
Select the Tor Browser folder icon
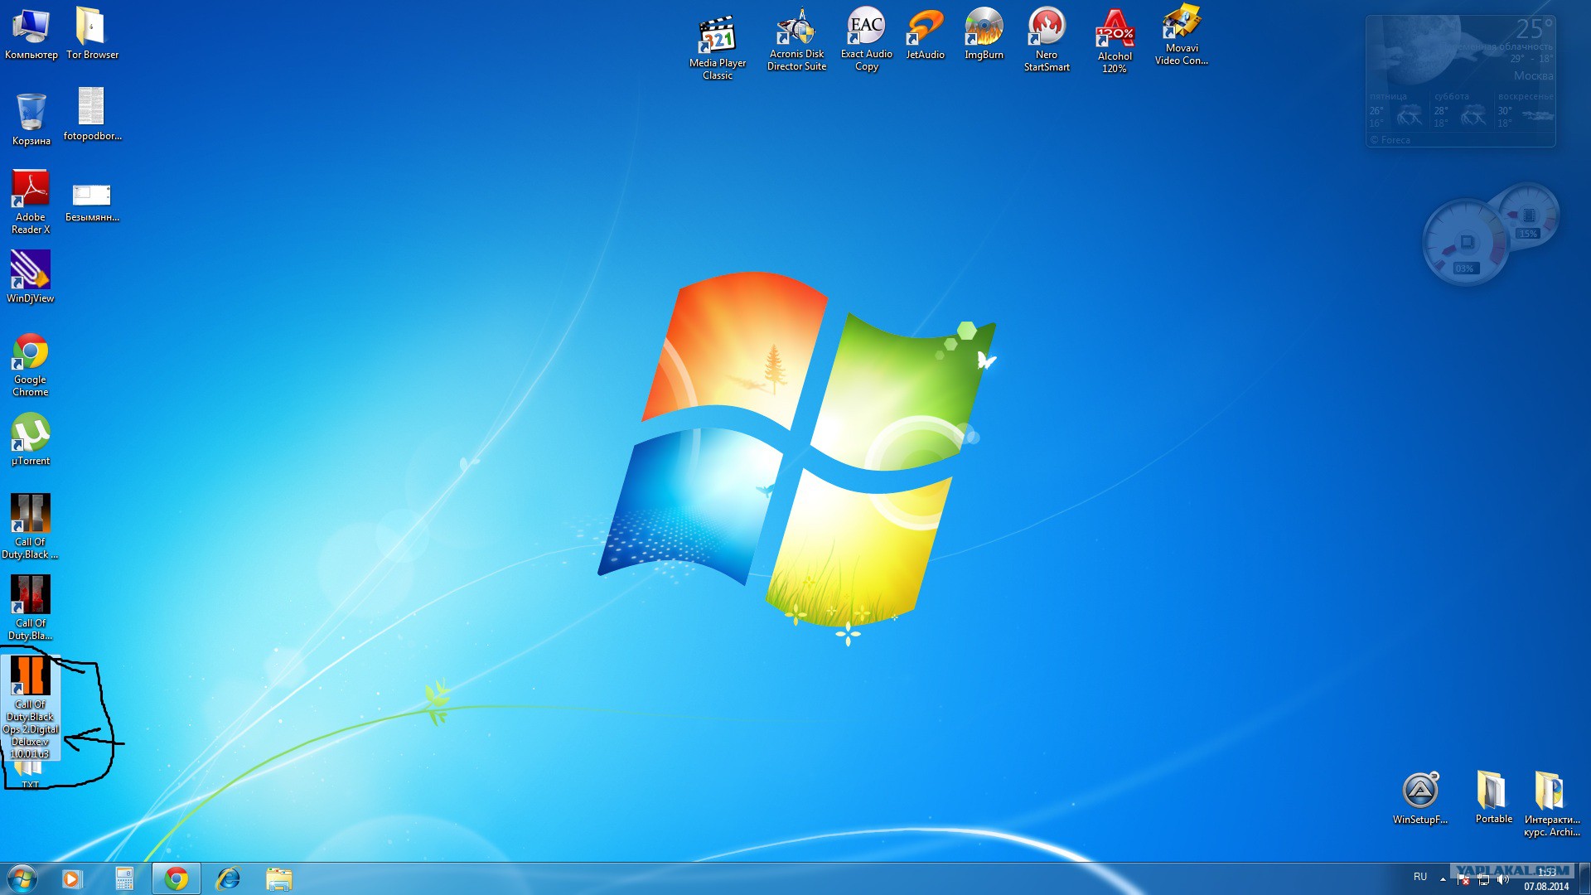92,33
